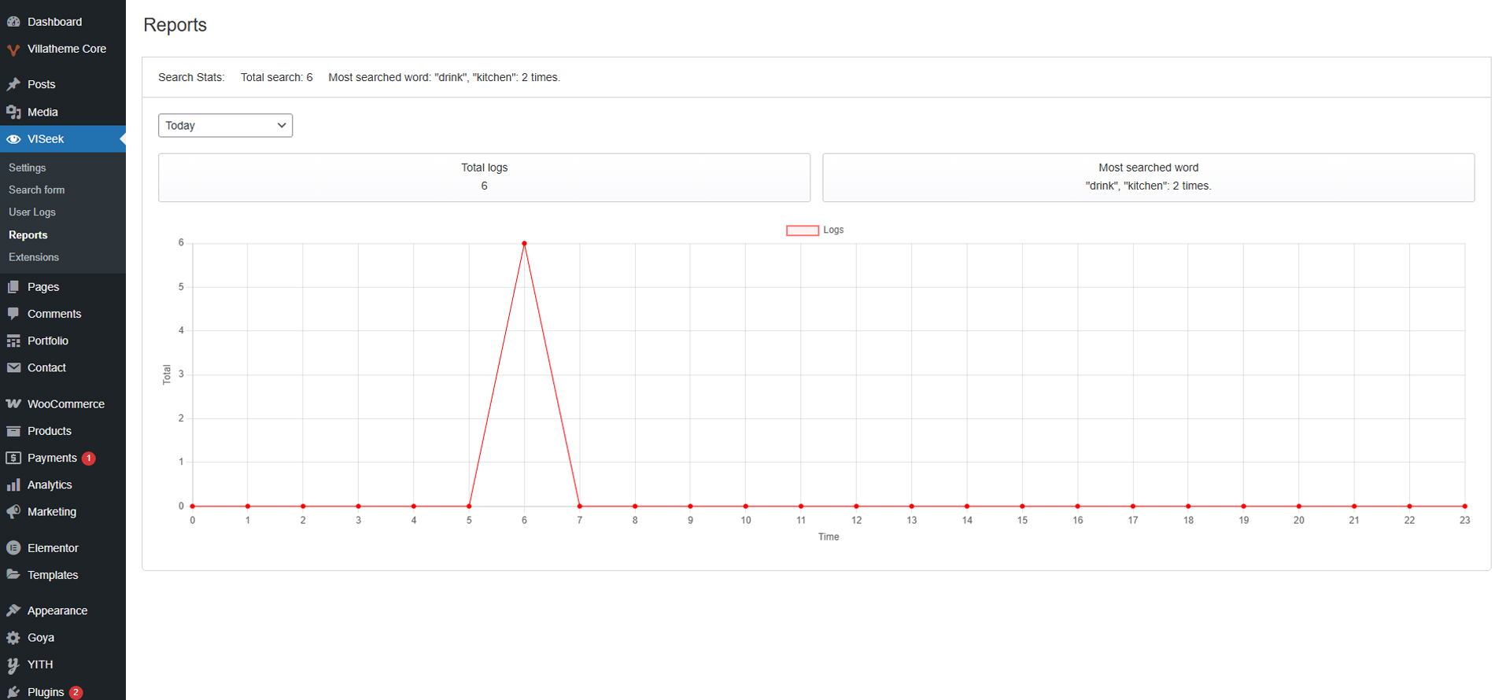Select the Reports submenu item
Screen dimensions: 1495x700
tap(28, 235)
